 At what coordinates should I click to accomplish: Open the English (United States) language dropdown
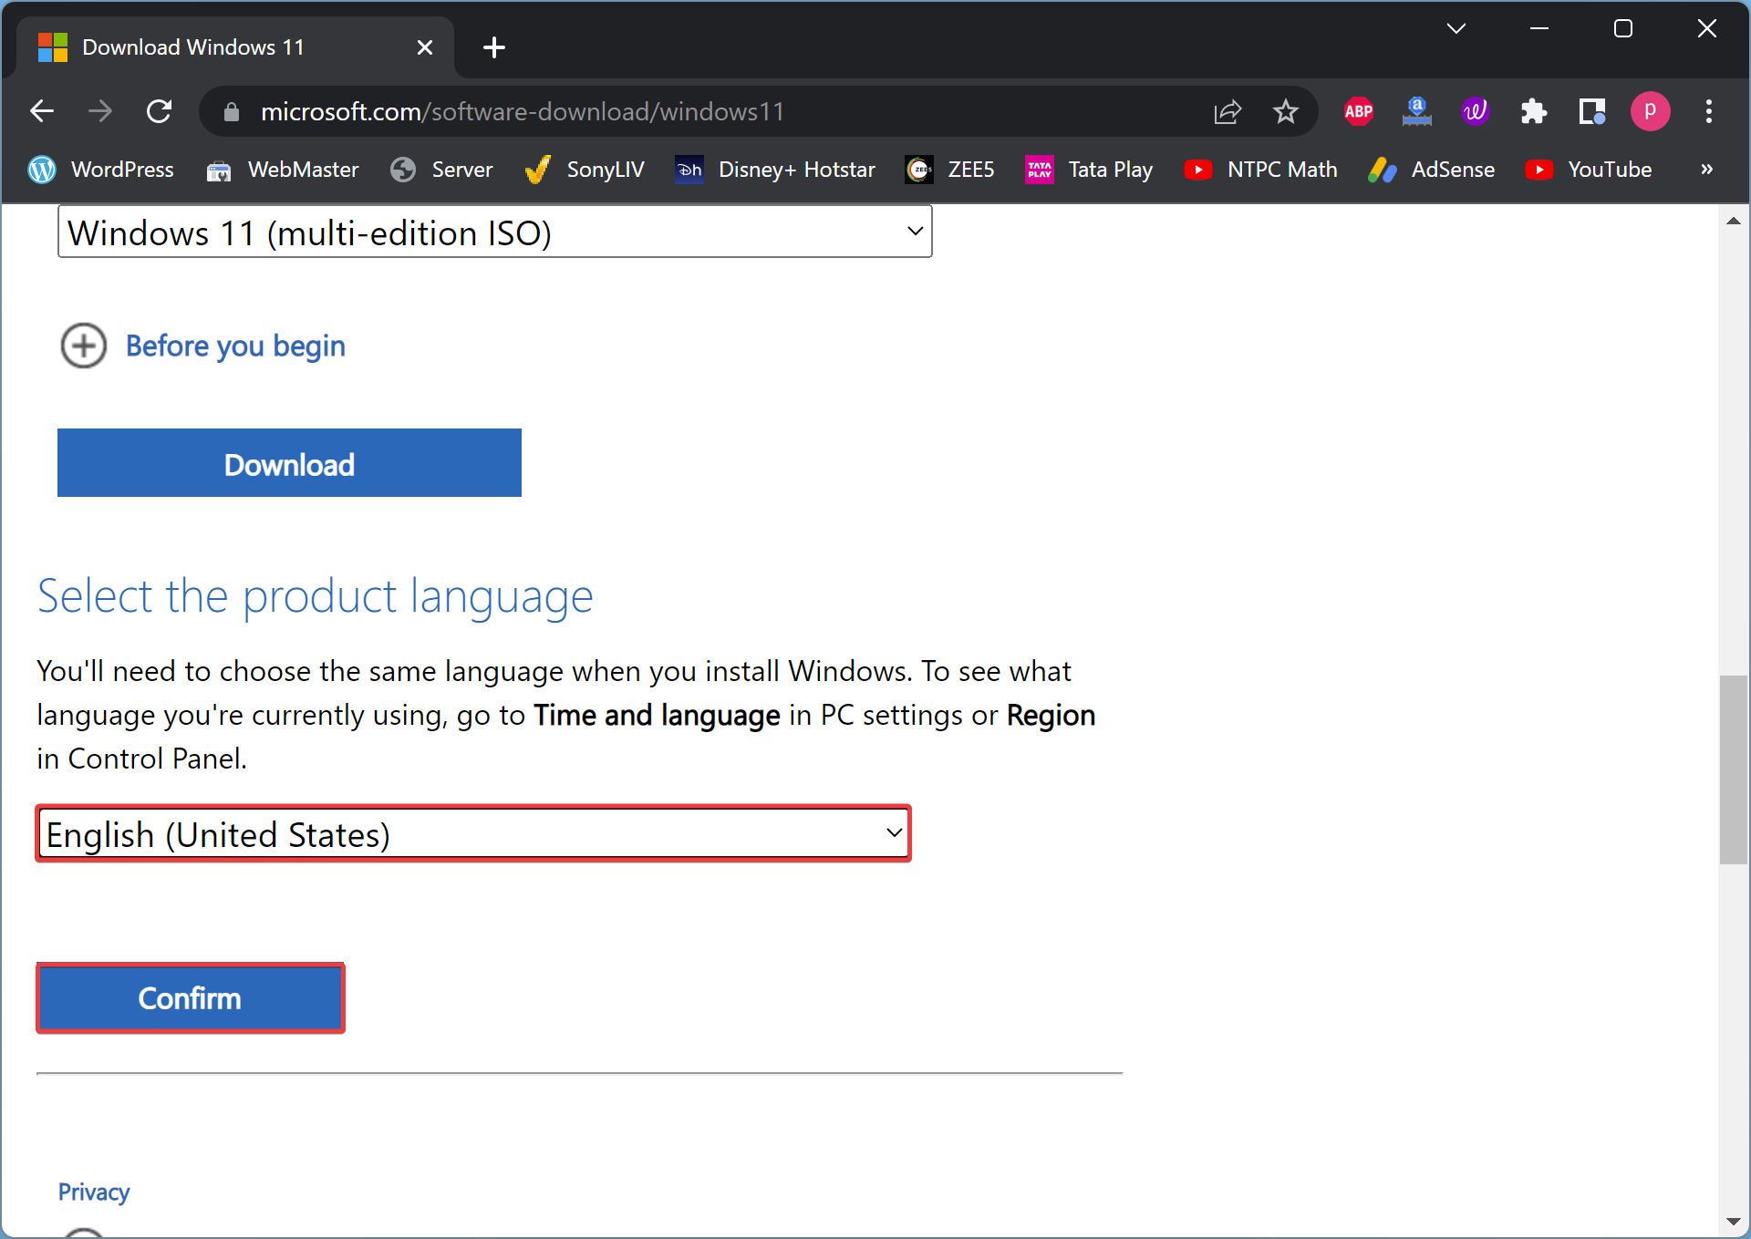pyautogui.click(x=473, y=833)
